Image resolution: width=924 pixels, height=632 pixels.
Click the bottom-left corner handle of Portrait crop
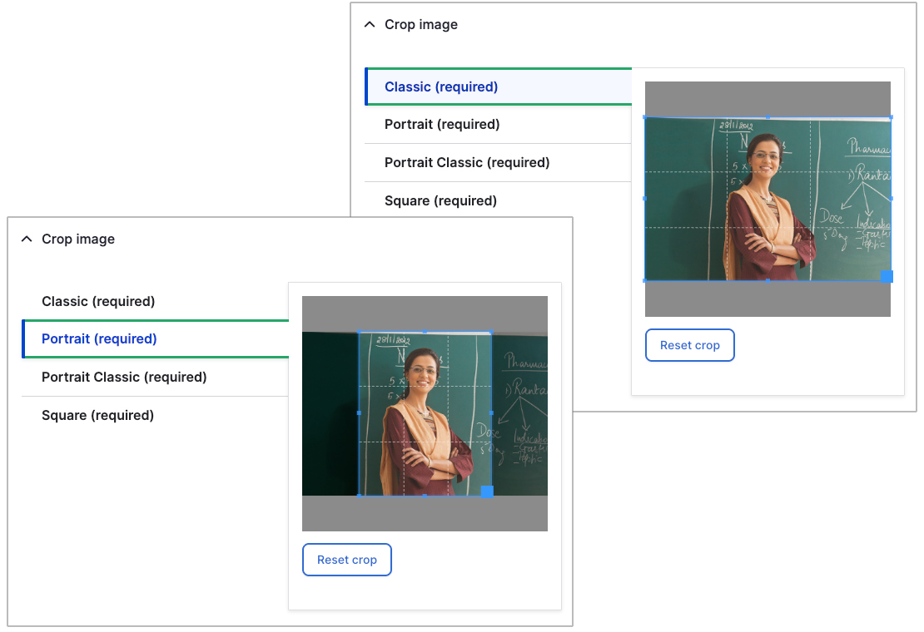(360, 495)
